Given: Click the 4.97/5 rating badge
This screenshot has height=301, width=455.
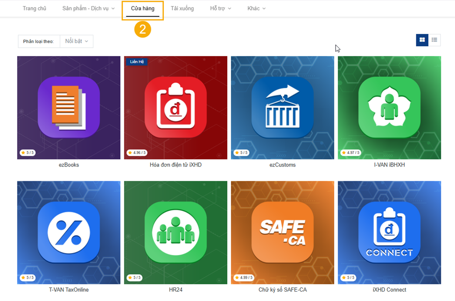Looking at the screenshot, I should (x=350, y=153).
